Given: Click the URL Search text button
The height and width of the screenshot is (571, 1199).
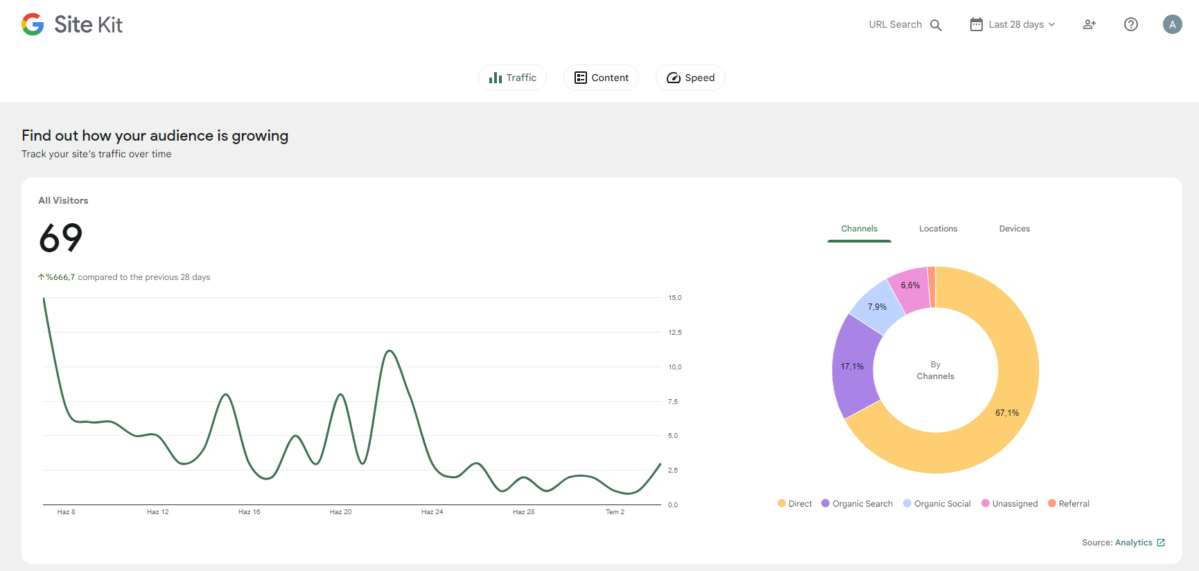Looking at the screenshot, I should pos(895,24).
